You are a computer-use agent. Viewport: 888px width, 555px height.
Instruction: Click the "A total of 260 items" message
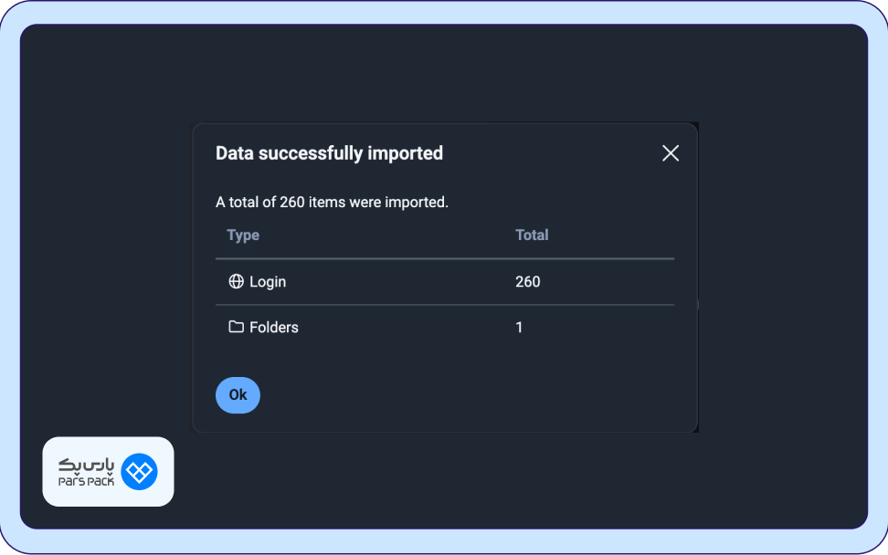tap(332, 202)
